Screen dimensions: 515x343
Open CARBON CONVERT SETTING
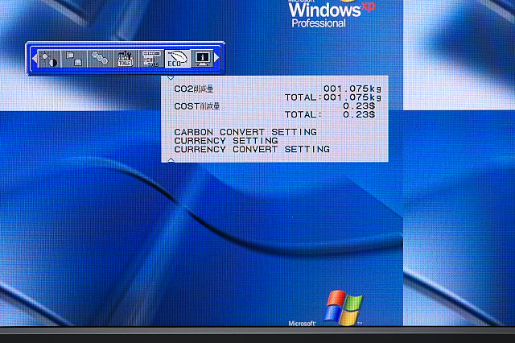click(x=245, y=132)
